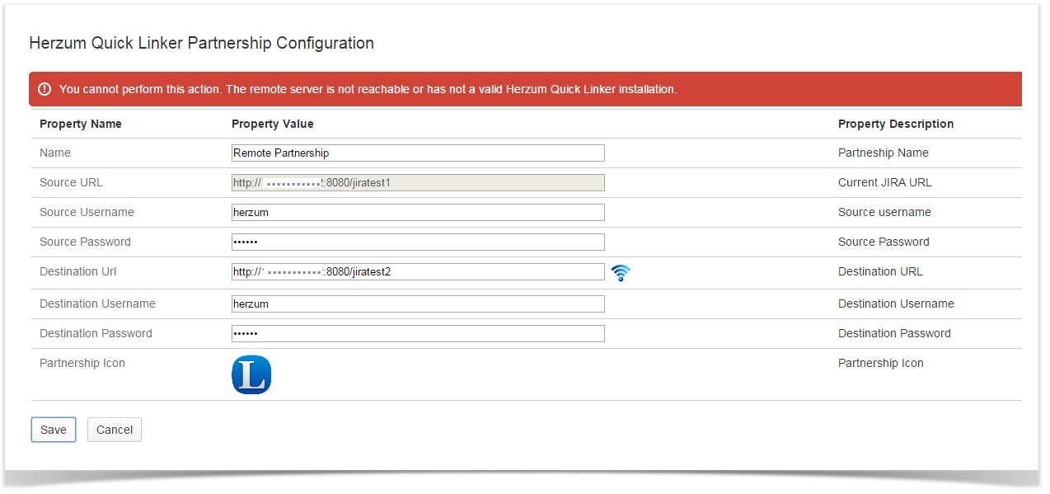Click the Property Description column header

(x=896, y=124)
